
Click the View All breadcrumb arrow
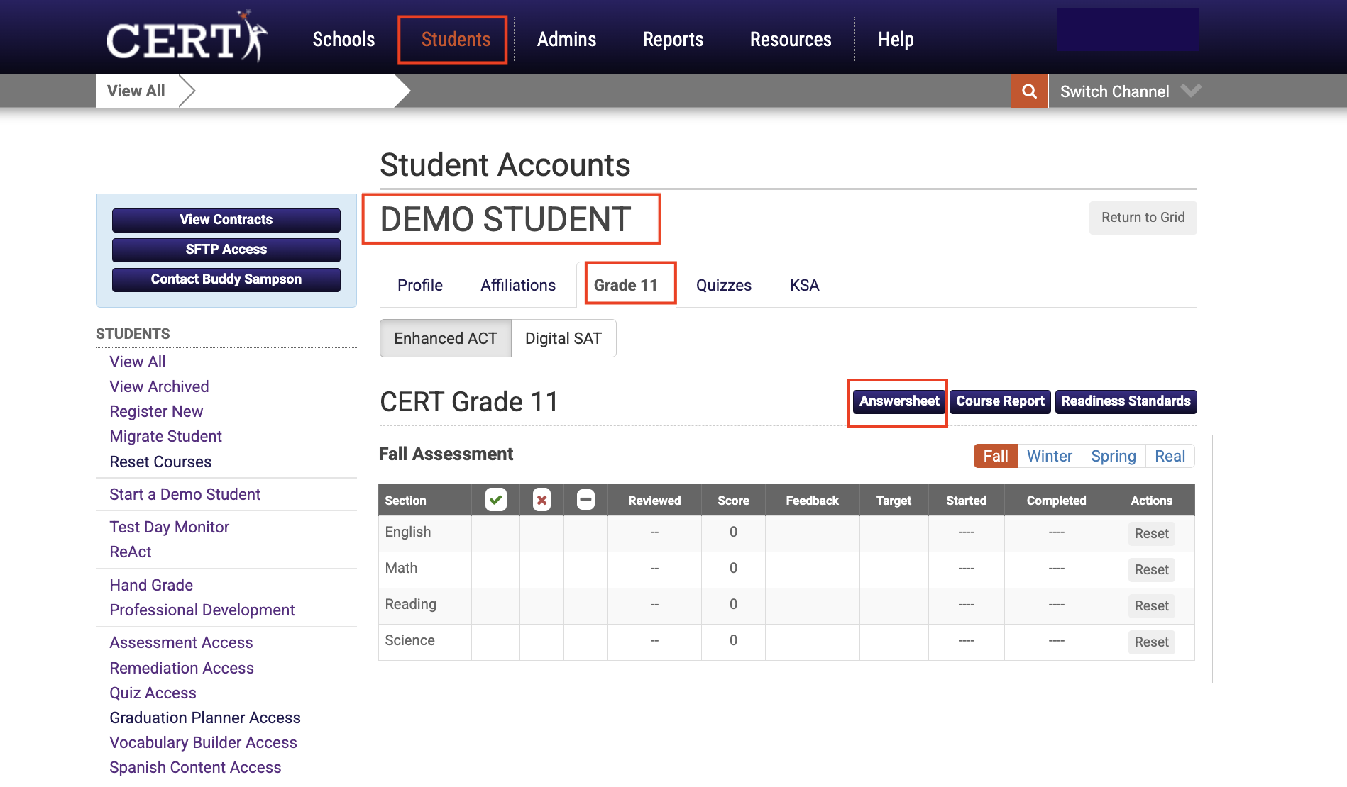187,91
